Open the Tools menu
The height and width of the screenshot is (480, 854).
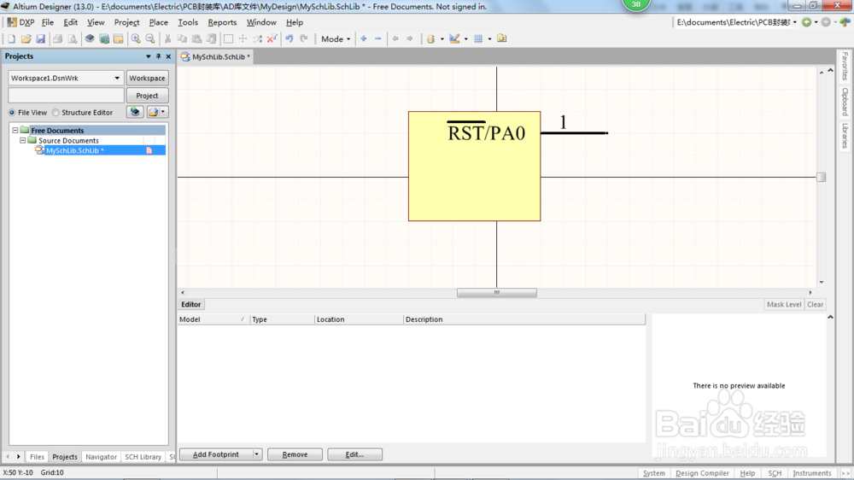[x=188, y=22]
